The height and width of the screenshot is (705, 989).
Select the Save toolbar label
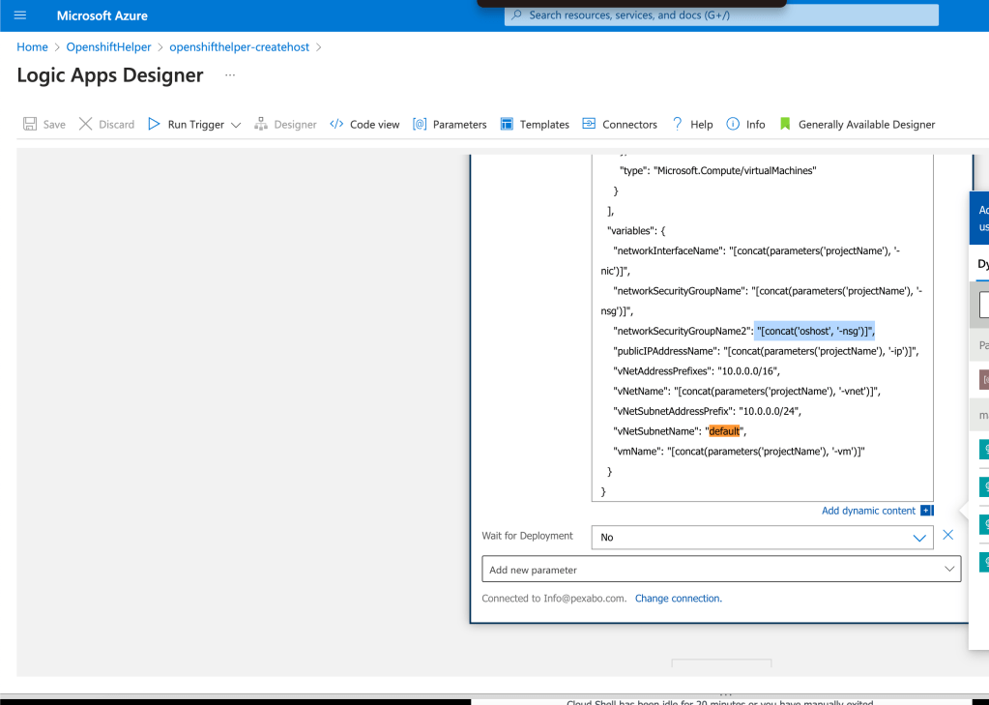54,125
